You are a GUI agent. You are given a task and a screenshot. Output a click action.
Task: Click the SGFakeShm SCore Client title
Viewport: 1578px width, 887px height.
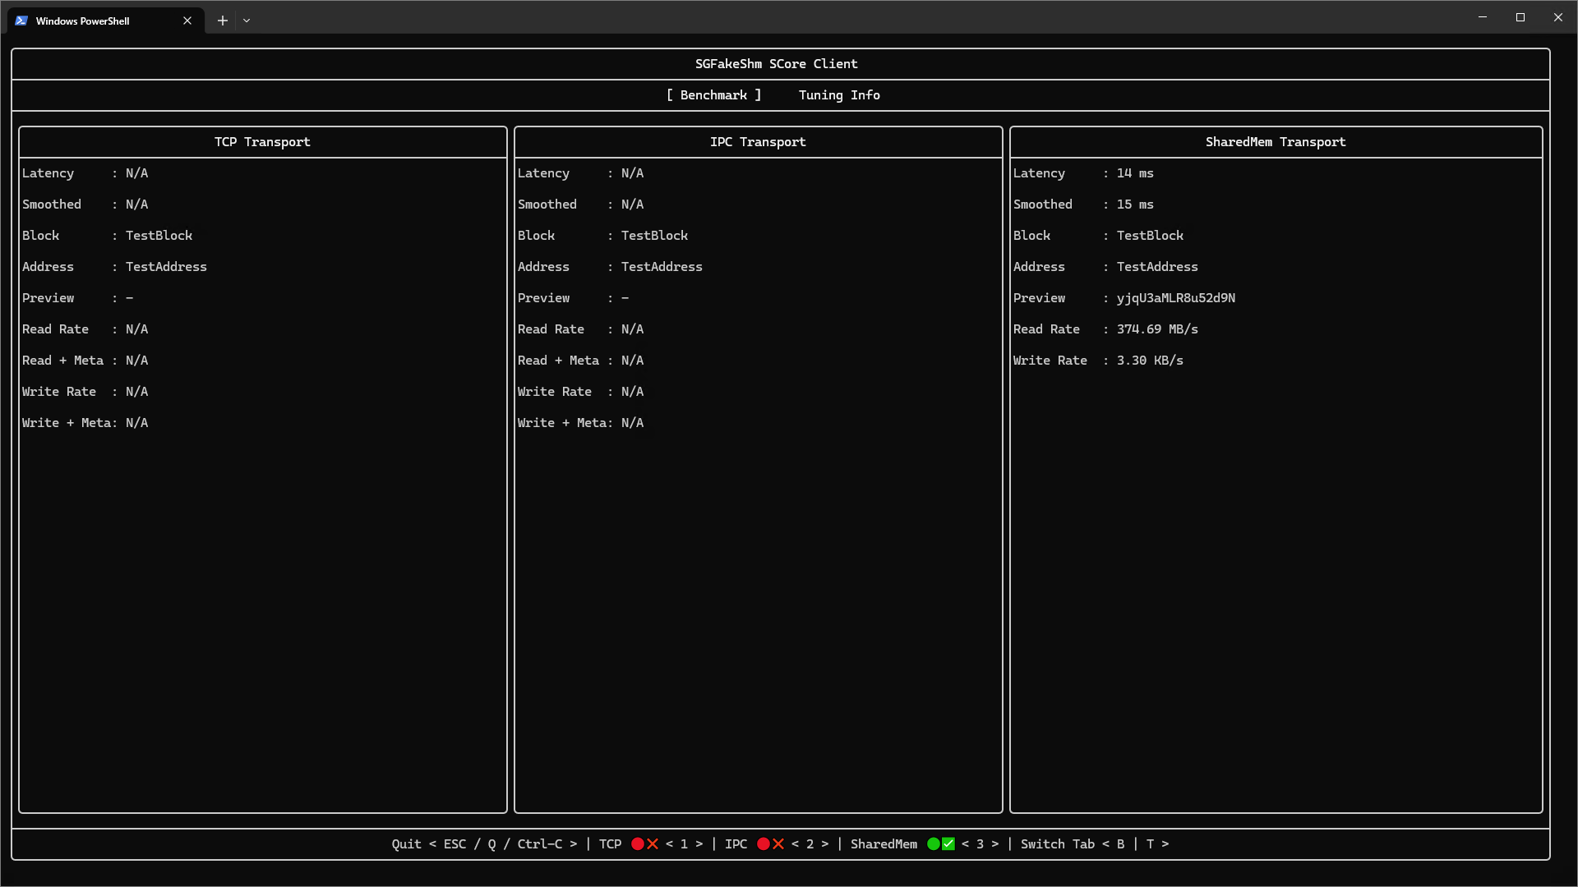tap(776, 64)
